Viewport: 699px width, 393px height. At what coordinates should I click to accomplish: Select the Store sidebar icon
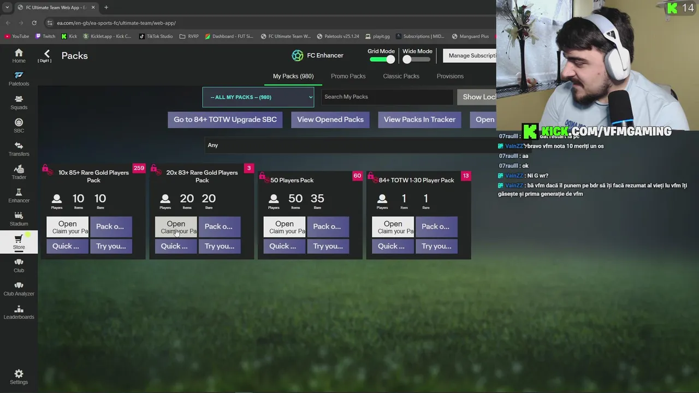click(x=19, y=242)
